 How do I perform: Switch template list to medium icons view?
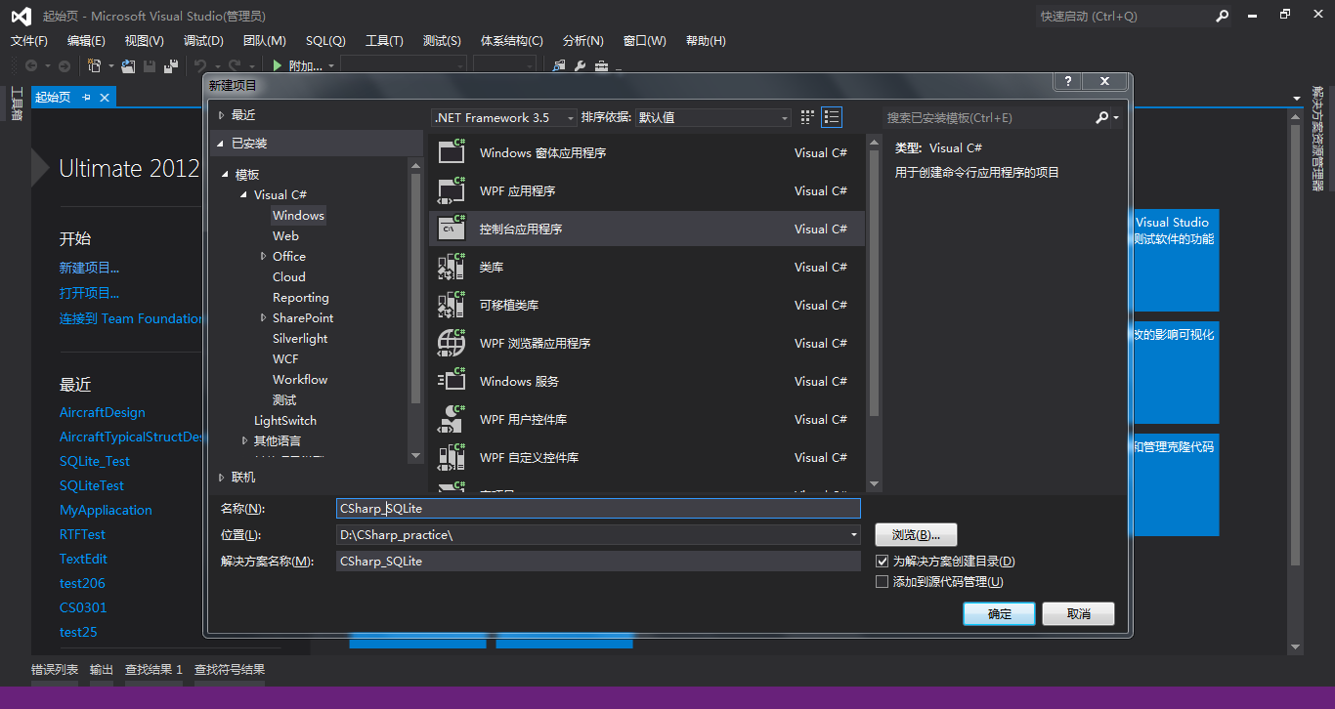pyautogui.click(x=832, y=117)
